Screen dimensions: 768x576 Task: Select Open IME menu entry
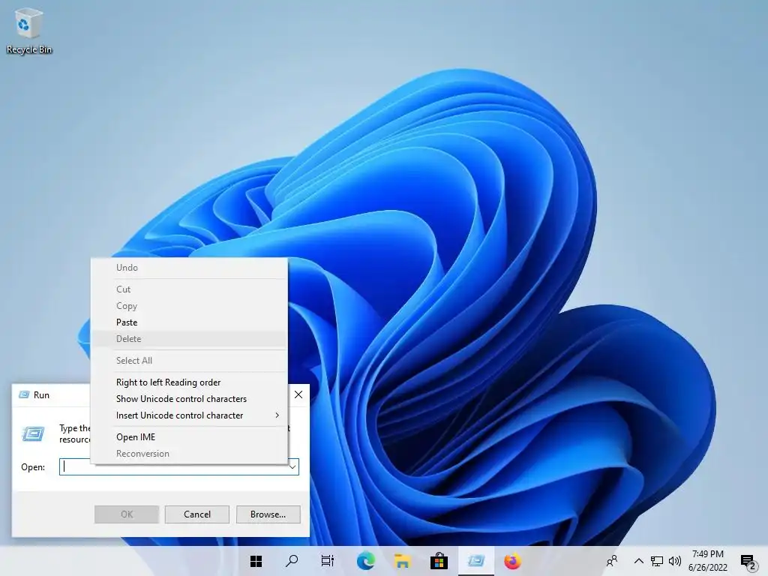189,437
